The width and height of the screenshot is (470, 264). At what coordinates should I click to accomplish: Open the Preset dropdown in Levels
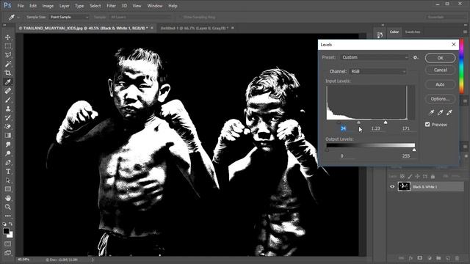pyautogui.click(x=375, y=57)
